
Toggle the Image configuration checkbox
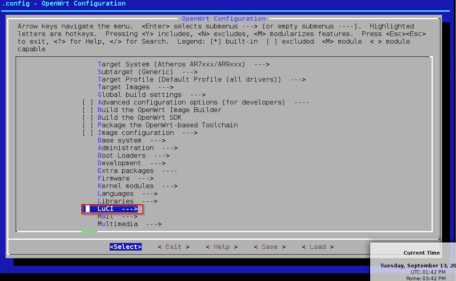(88, 133)
